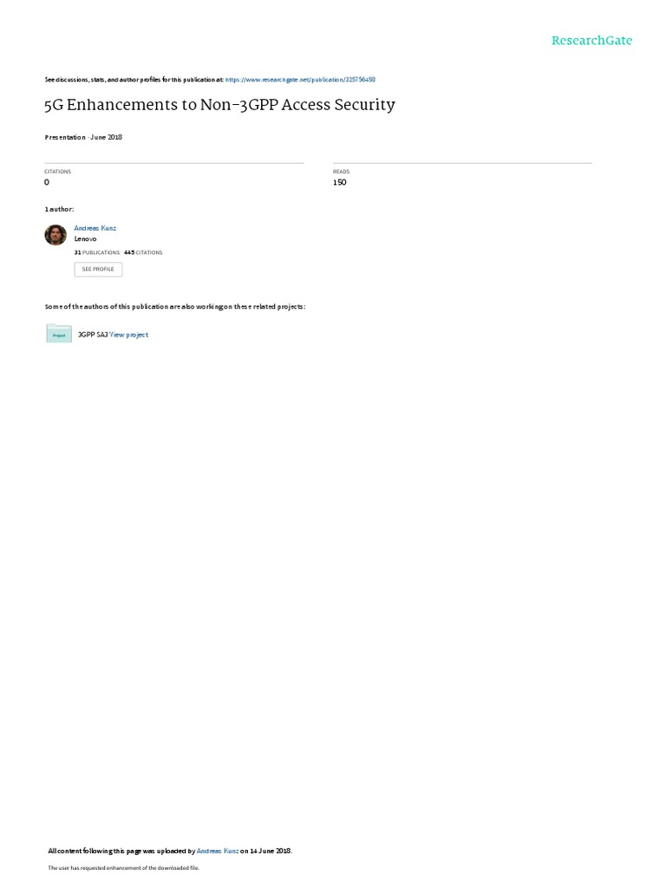
Task: Select the title 5G Enhancements to Non-3GPP Access Security
Action: point(219,105)
